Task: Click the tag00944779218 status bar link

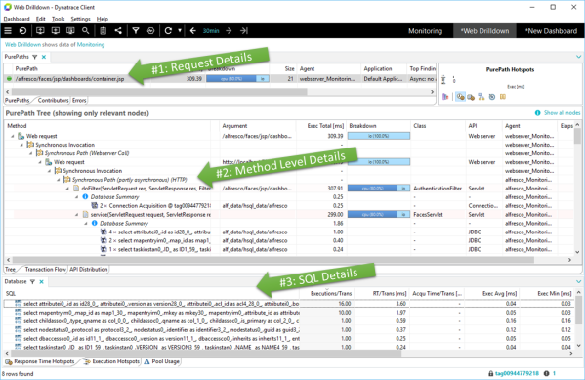Action: [x=517, y=373]
